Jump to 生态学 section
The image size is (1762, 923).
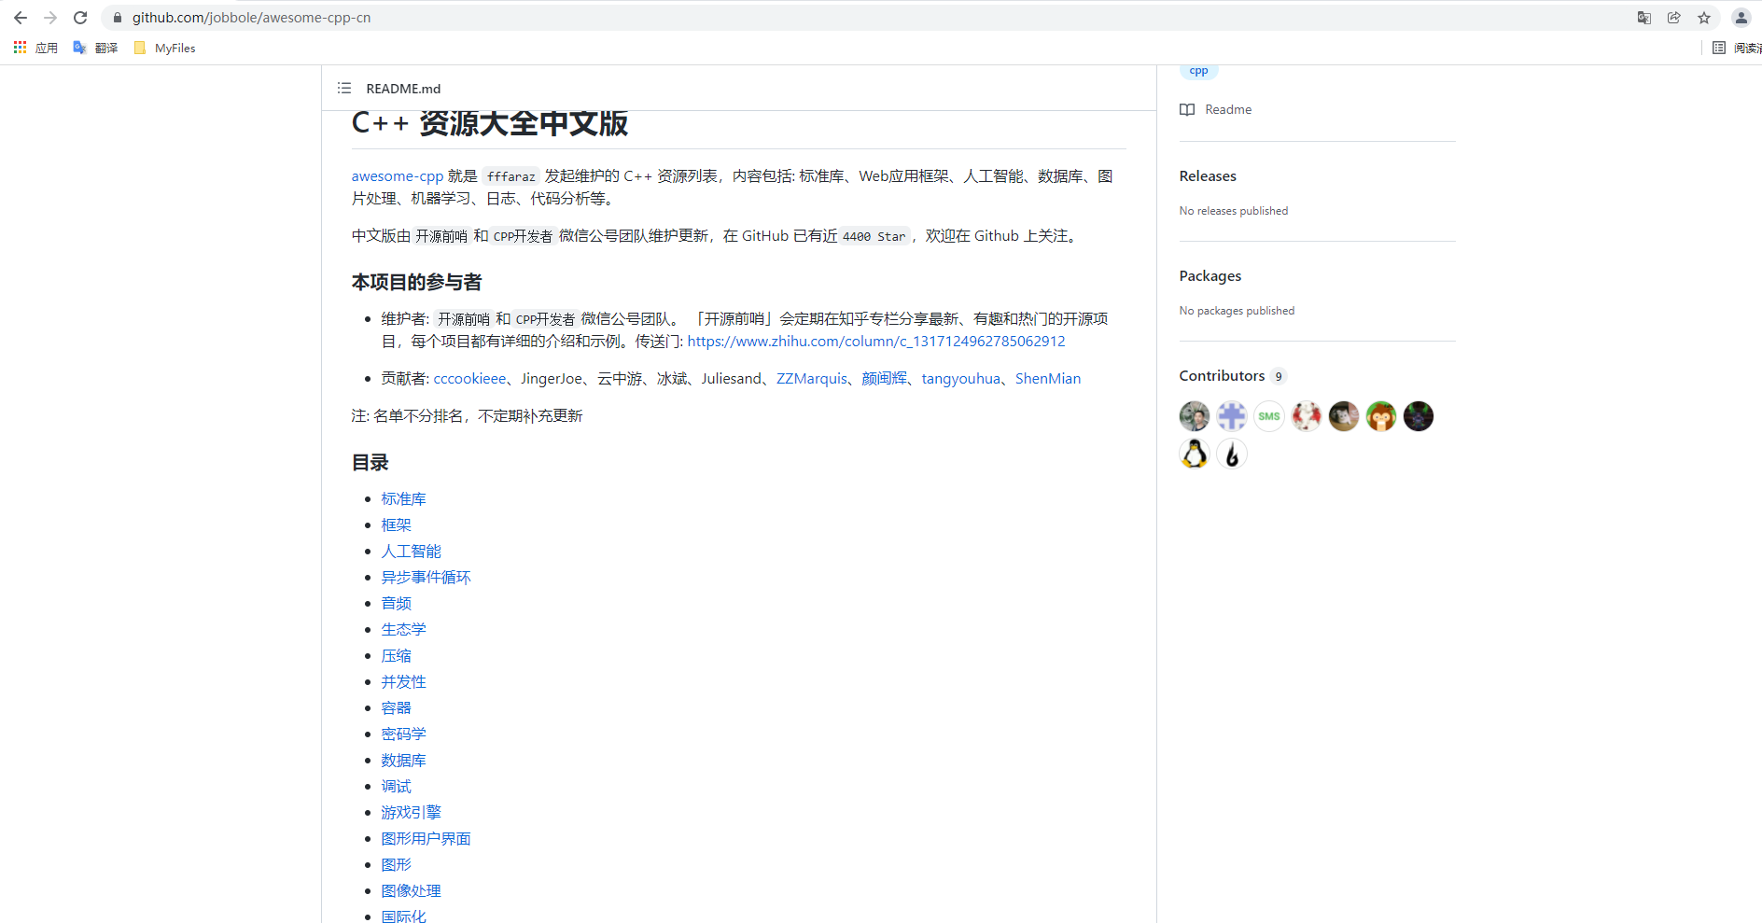(x=404, y=630)
